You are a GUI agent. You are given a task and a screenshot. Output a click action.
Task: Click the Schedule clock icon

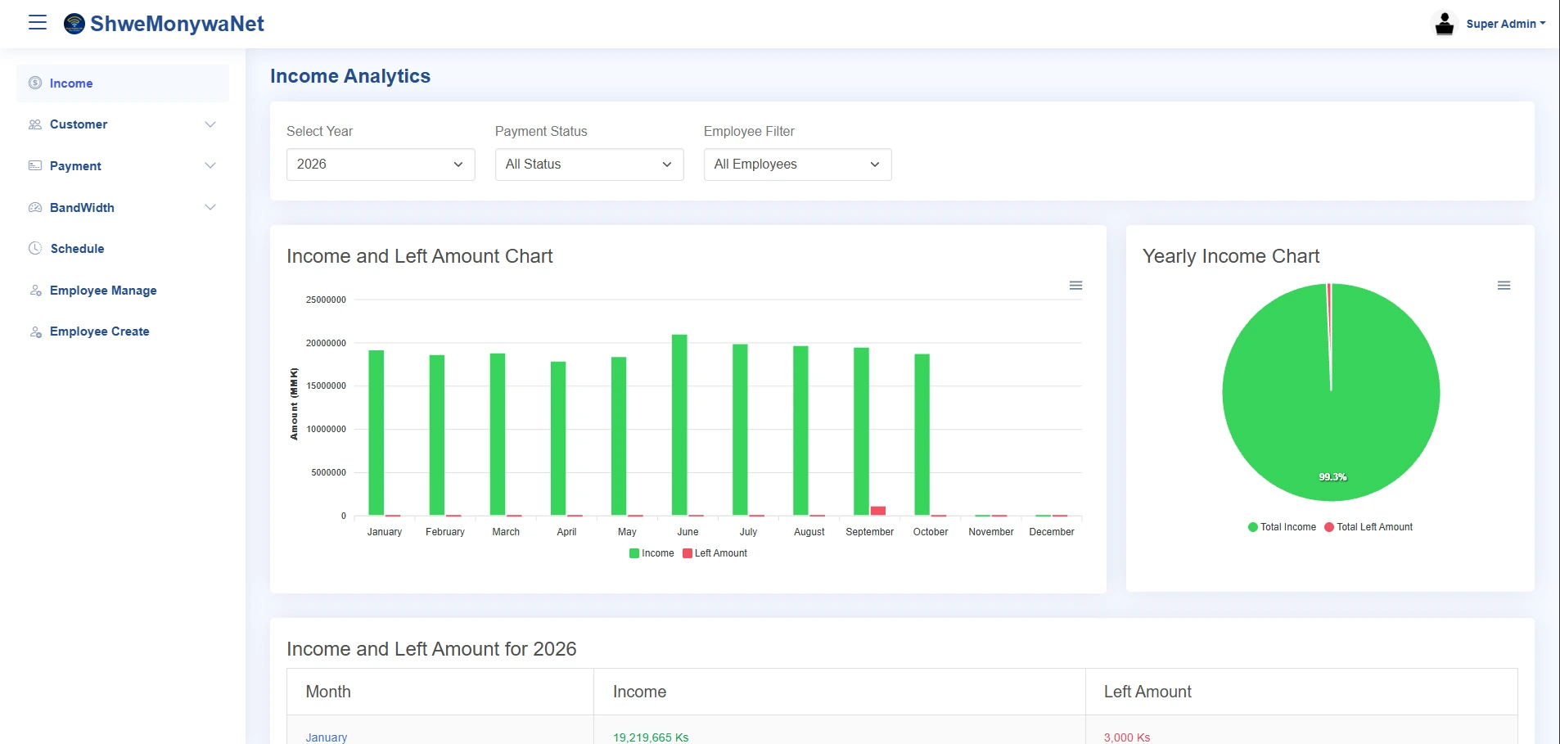click(35, 248)
